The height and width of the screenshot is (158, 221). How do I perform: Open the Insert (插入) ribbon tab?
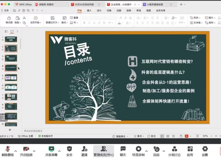point(89,10)
